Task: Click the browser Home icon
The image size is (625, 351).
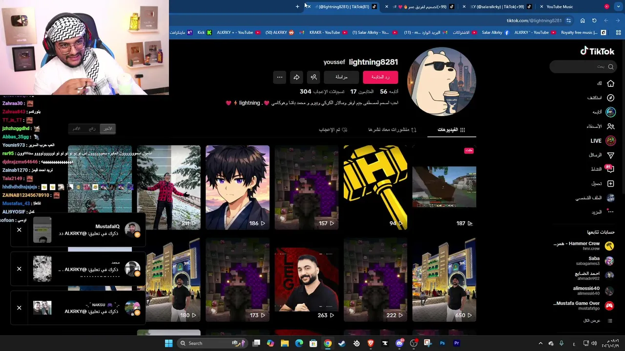Action: 583,20
